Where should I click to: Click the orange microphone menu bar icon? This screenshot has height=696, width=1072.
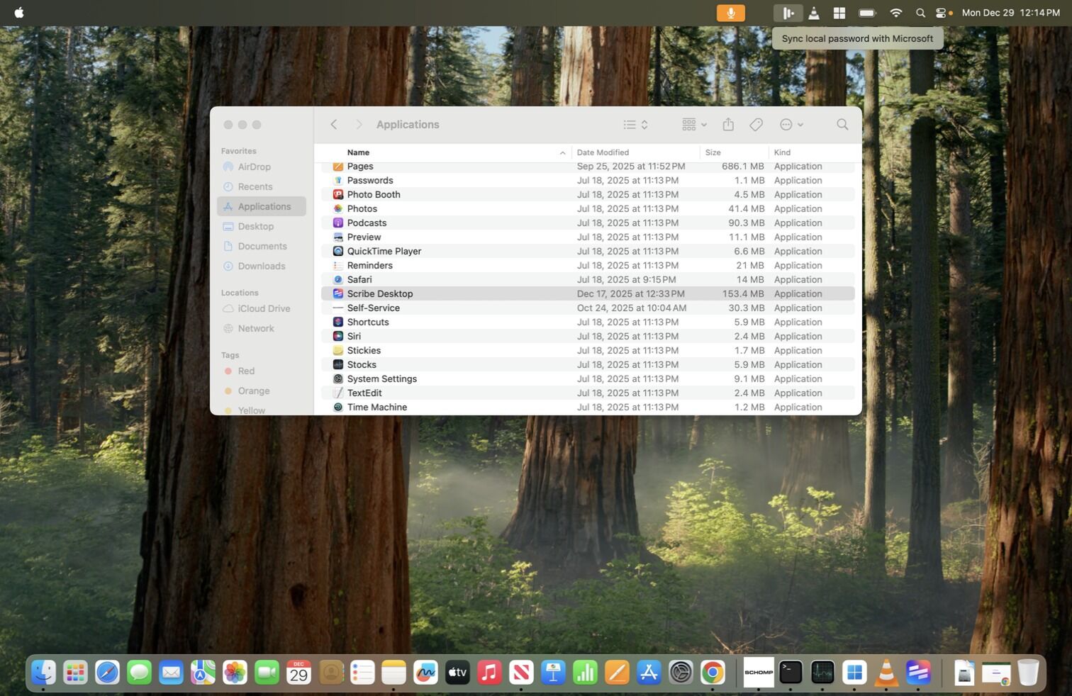click(x=730, y=13)
